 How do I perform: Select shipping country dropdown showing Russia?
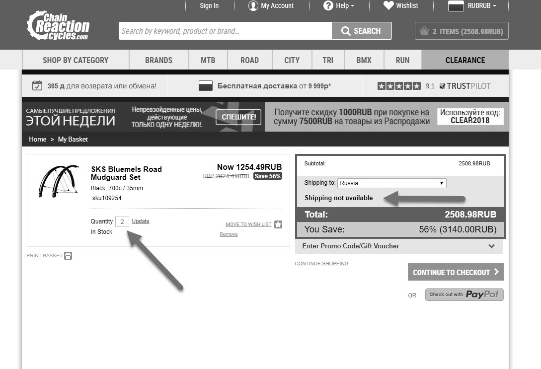392,183
